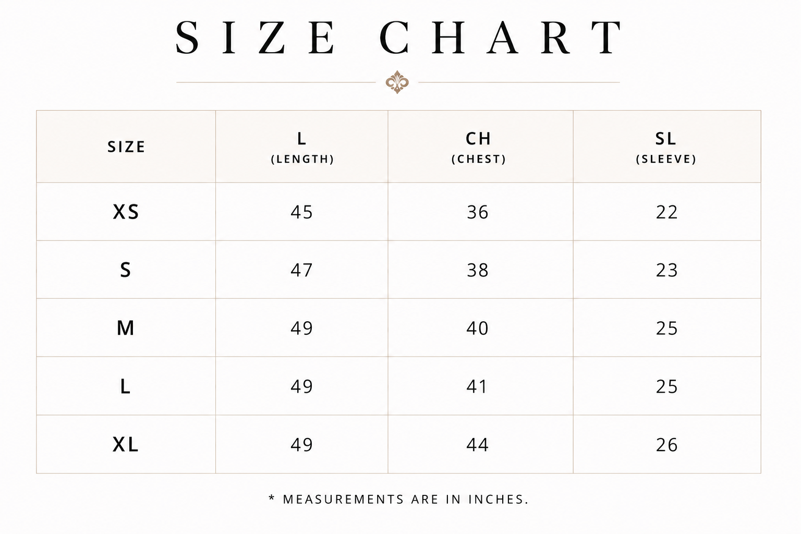Click the XL chest value 44

tap(477, 445)
